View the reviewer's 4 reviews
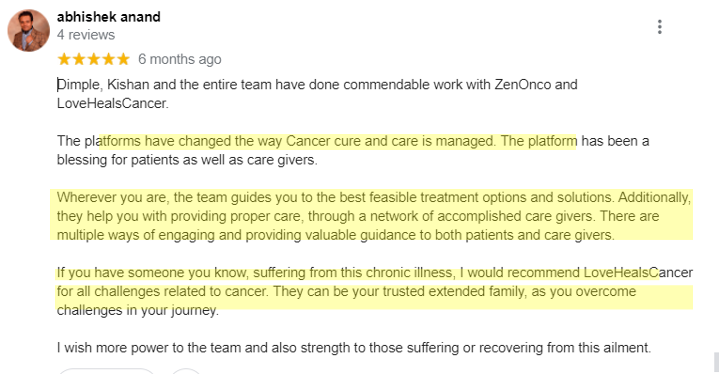Image resolution: width=719 pixels, height=374 pixels. (86, 35)
